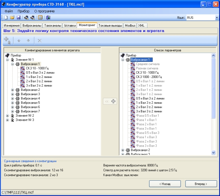
Task: Switch to the Modbus tab
Action: coord(130,25)
